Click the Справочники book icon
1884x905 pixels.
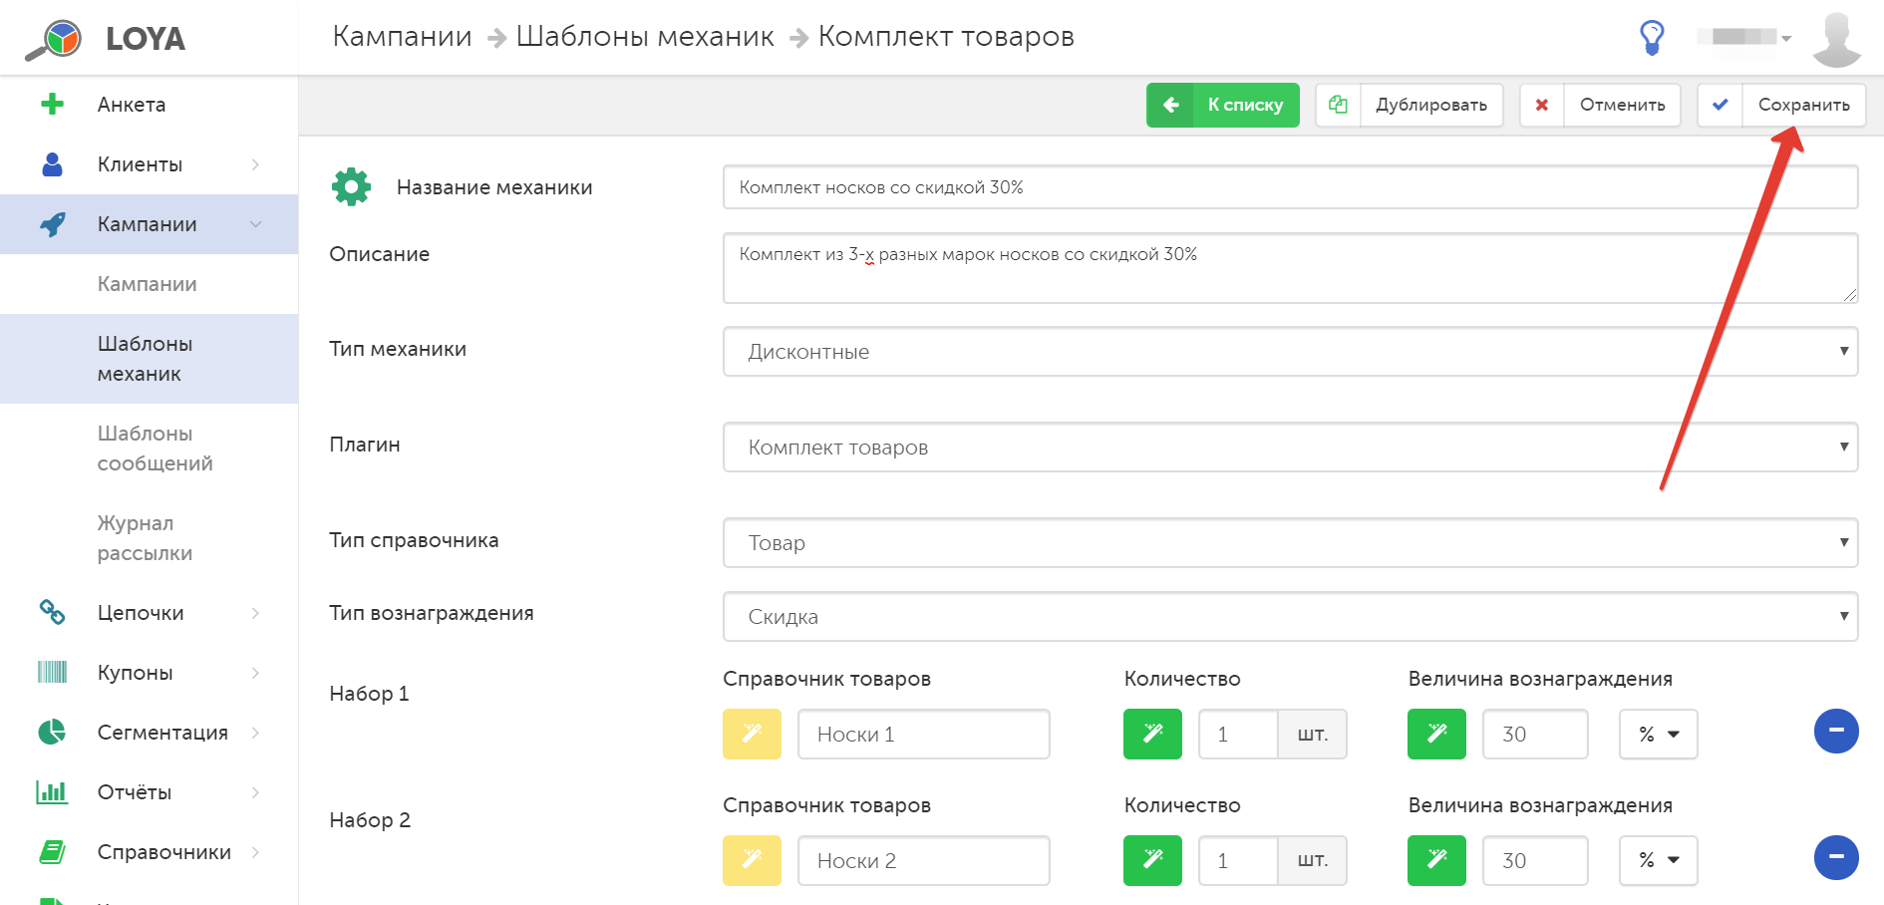click(x=52, y=851)
